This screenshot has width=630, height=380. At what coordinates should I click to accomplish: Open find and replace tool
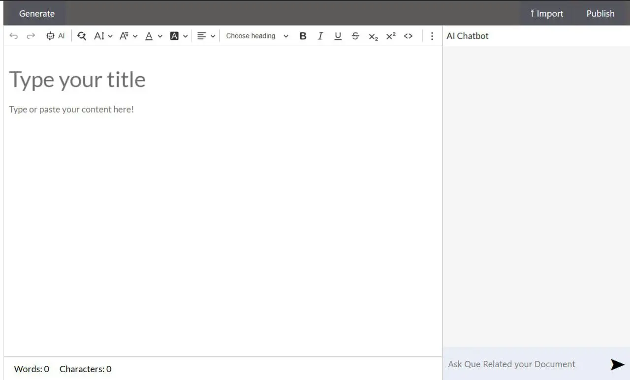pos(82,36)
